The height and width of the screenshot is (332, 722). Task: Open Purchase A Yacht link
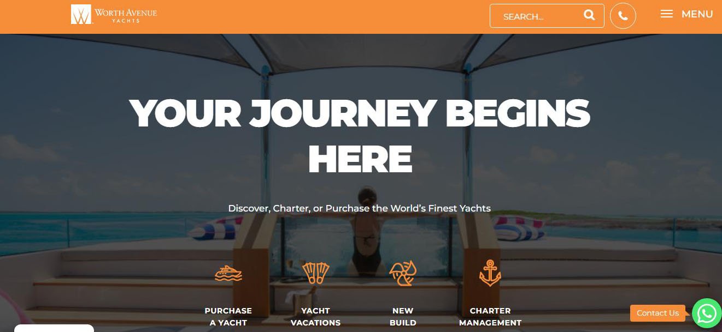[228, 317]
